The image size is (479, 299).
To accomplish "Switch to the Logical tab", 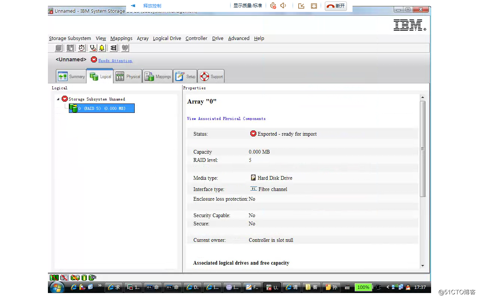I will (100, 76).
